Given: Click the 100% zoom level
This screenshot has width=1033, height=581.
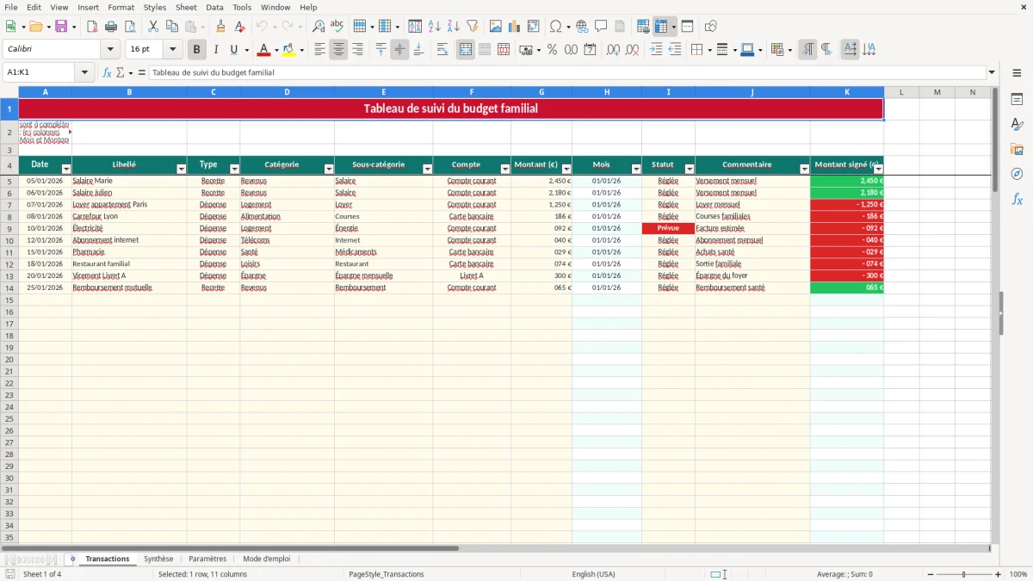Looking at the screenshot, I should coord(1018,574).
